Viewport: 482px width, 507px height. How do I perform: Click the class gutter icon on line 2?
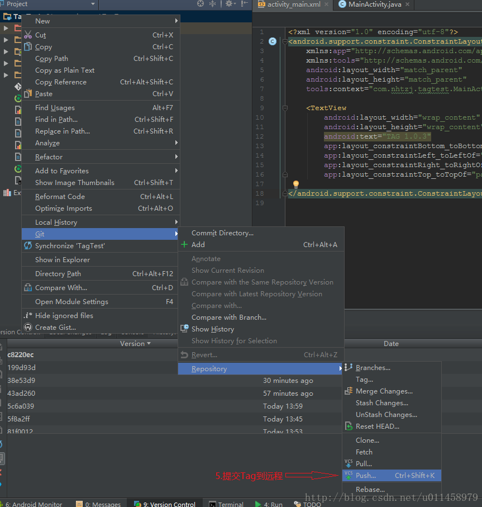(273, 41)
